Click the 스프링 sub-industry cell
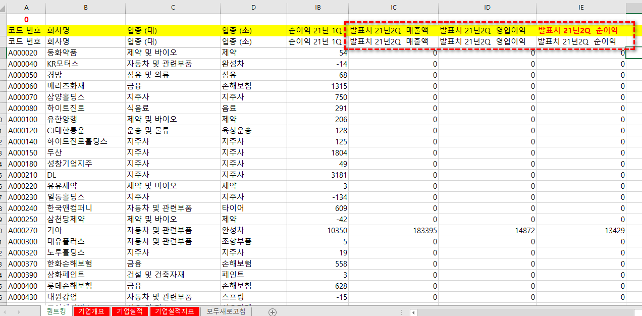Screen dimensions: 642x316 253,297
